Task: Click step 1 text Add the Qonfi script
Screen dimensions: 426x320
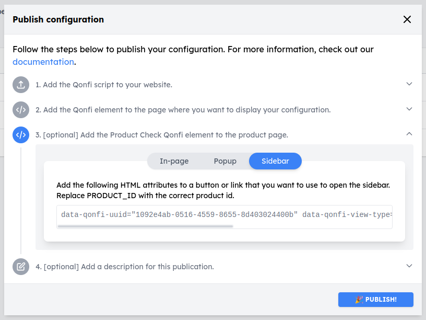Action: pos(104,85)
